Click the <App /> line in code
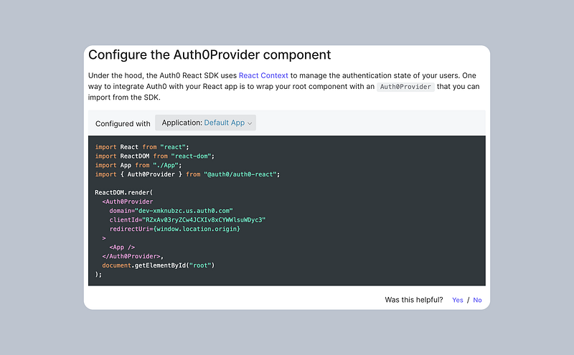574x355 pixels. tap(122, 247)
